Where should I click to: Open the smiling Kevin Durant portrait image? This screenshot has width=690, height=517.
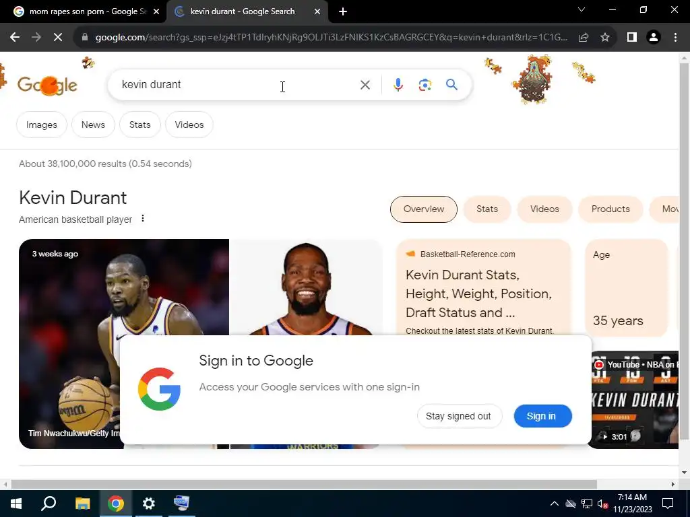307,288
